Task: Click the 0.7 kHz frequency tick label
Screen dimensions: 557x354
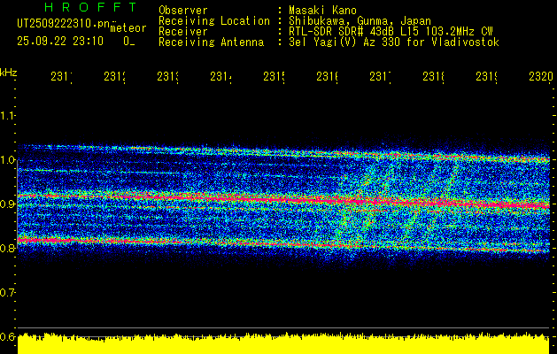Action: (x=7, y=293)
